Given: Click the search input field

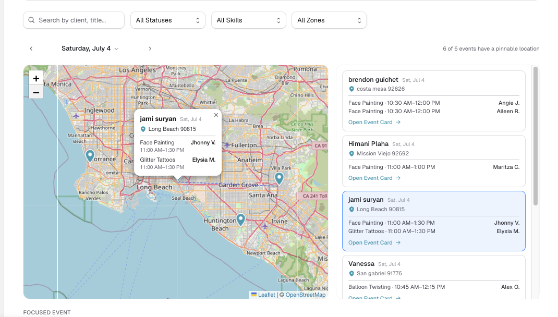Looking at the screenshot, I should [x=74, y=20].
